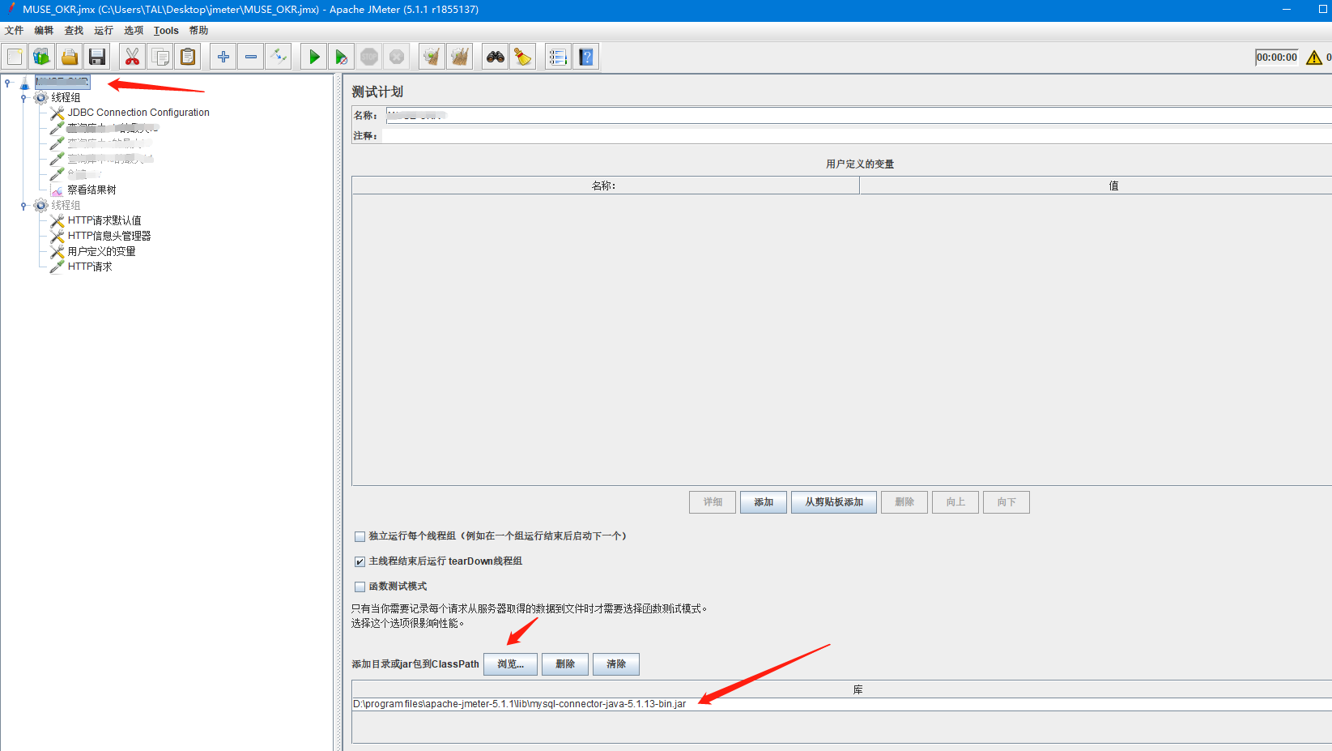Save the test plan with floppy icon

click(97, 57)
